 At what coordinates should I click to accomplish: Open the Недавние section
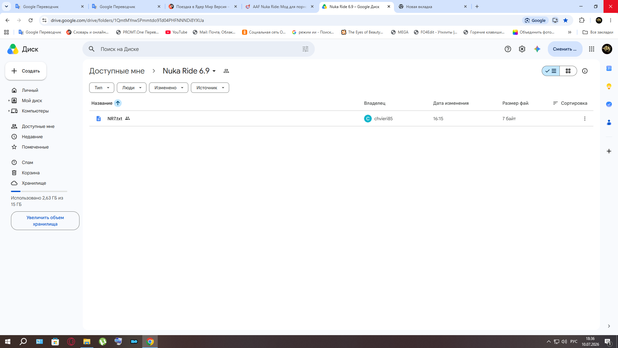tap(32, 137)
